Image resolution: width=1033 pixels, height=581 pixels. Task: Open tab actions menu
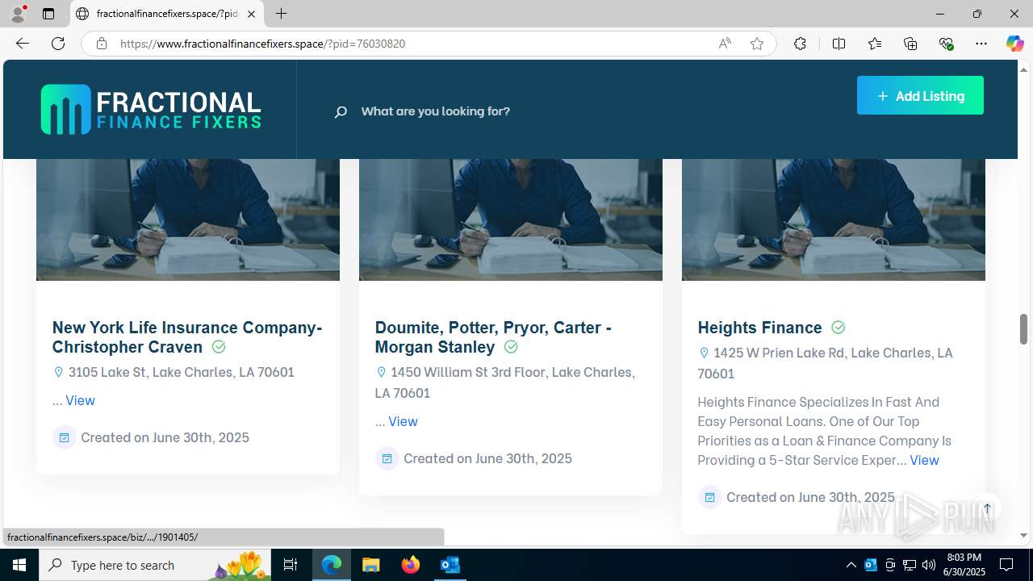point(48,14)
